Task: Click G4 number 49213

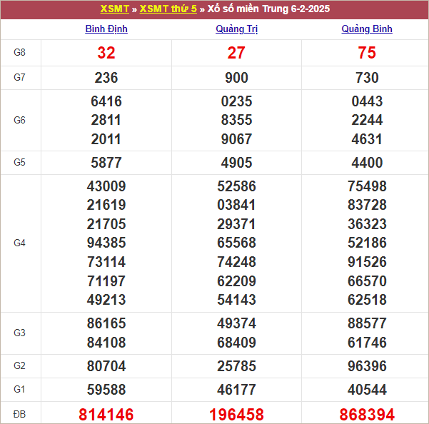Action: click(x=106, y=300)
